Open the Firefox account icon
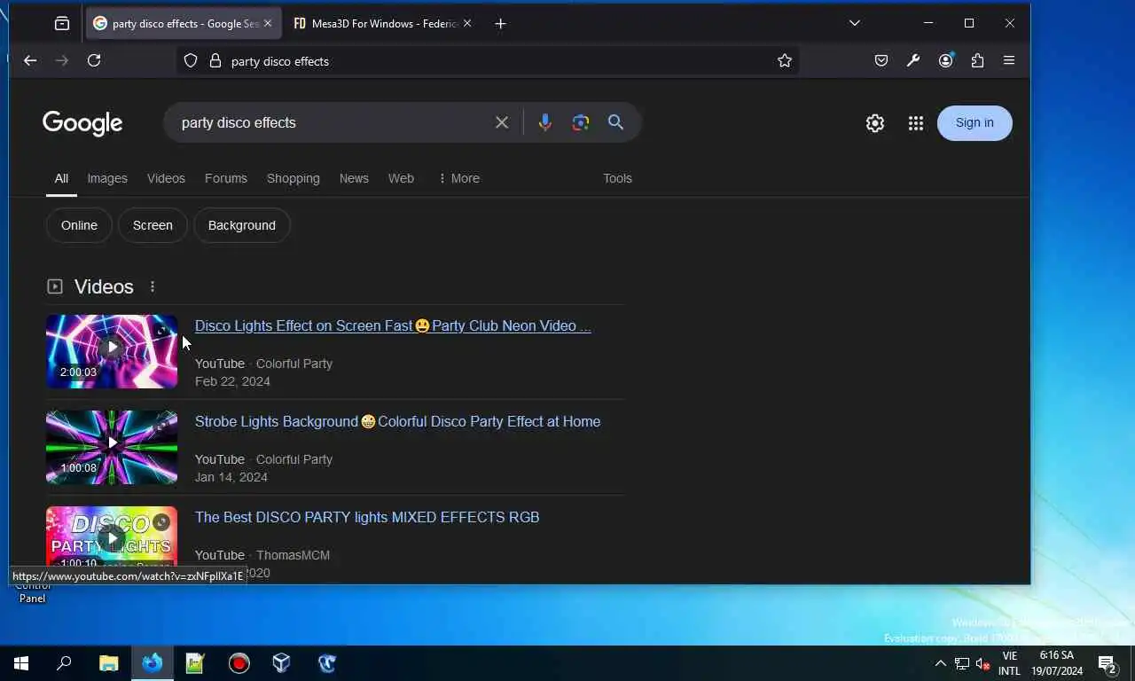 [x=946, y=60]
